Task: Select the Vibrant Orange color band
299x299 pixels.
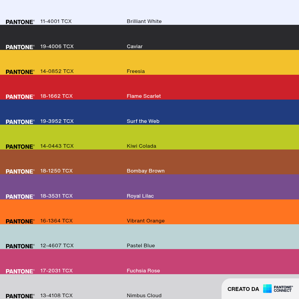Action: 149,212
